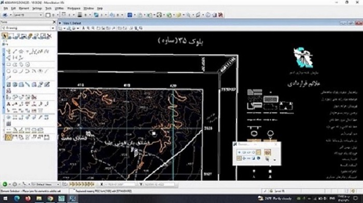Open the Workspace menu
The height and width of the screenshot is (203, 363).
click(74, 8)
